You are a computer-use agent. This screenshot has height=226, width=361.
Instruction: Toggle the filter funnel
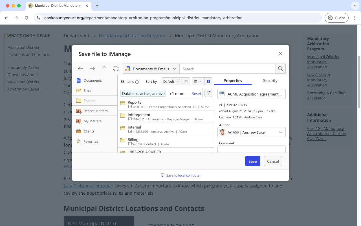[x=208, y=93]
